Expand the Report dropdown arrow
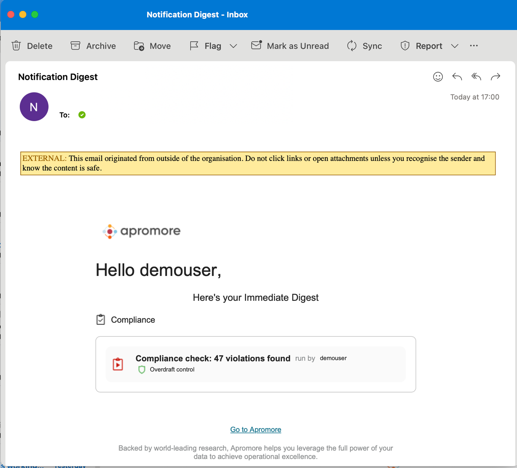Image resolution: width=517 pixels, height=468 pixels. click(455, 46)
